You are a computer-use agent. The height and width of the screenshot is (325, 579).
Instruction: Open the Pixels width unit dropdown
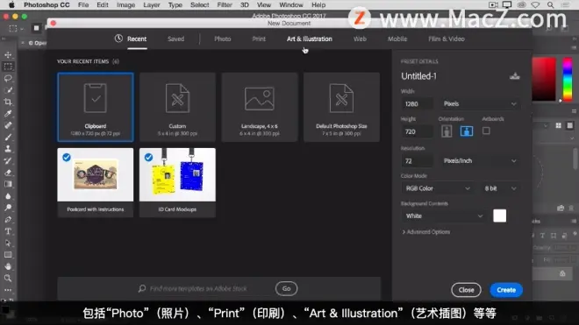coord(480,104)
